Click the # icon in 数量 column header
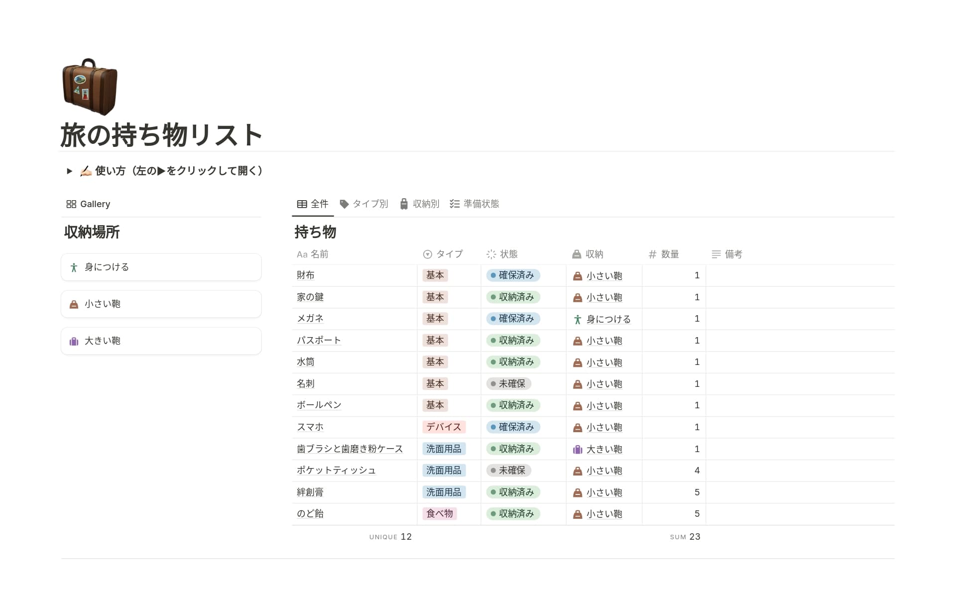Image resolution: width=956 pixels, height=597 pixels. pos(652,254)
